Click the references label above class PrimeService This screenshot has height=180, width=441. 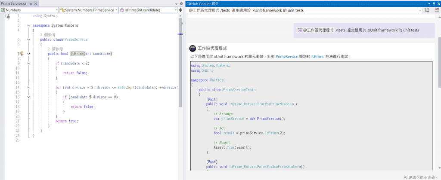(48, 35)
